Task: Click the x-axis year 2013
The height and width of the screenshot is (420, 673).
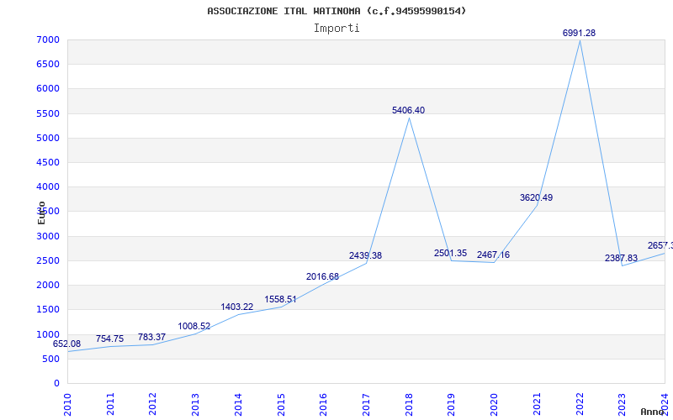Action: 195,405
